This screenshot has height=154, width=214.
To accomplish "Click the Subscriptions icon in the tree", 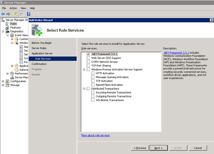I will coord(16,70).
